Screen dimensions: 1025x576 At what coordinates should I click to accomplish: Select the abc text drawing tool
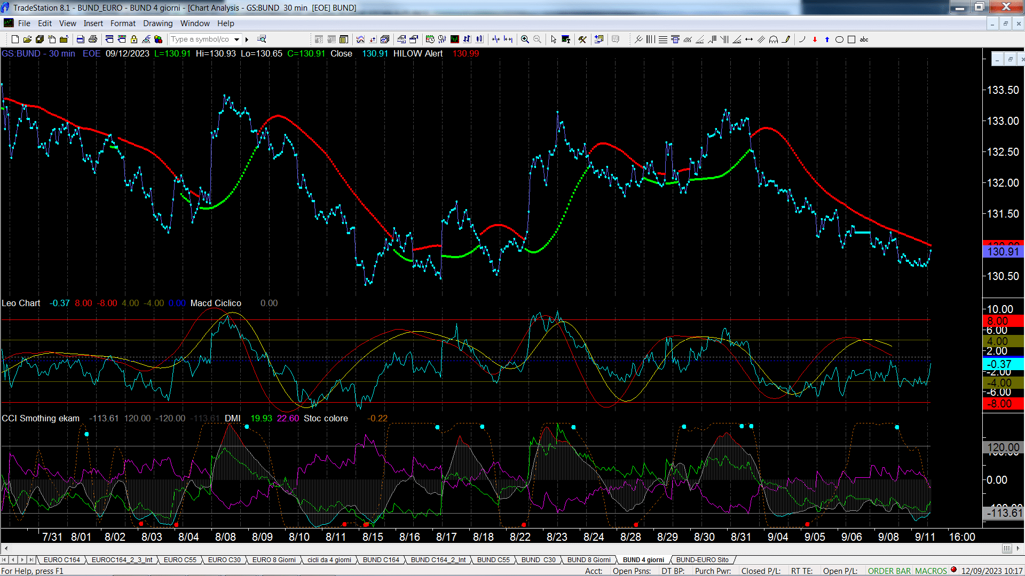point(864,39)
